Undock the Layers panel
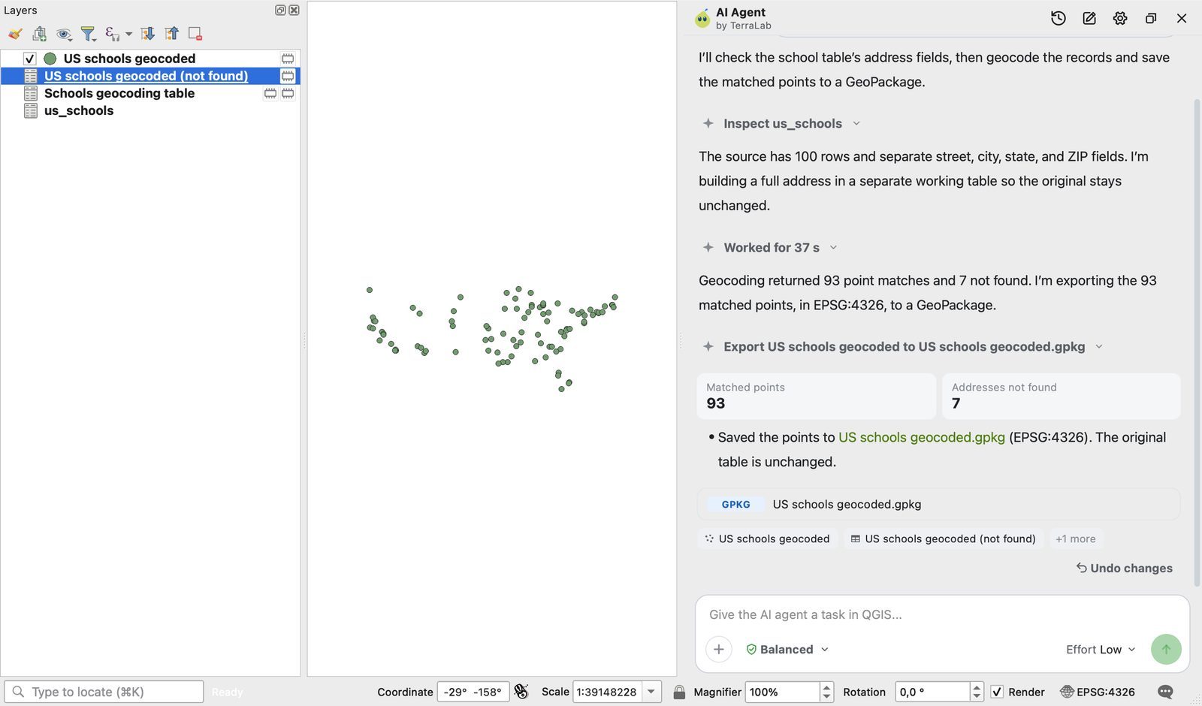This screenshot has width=1202, height=706. point(280,10)
